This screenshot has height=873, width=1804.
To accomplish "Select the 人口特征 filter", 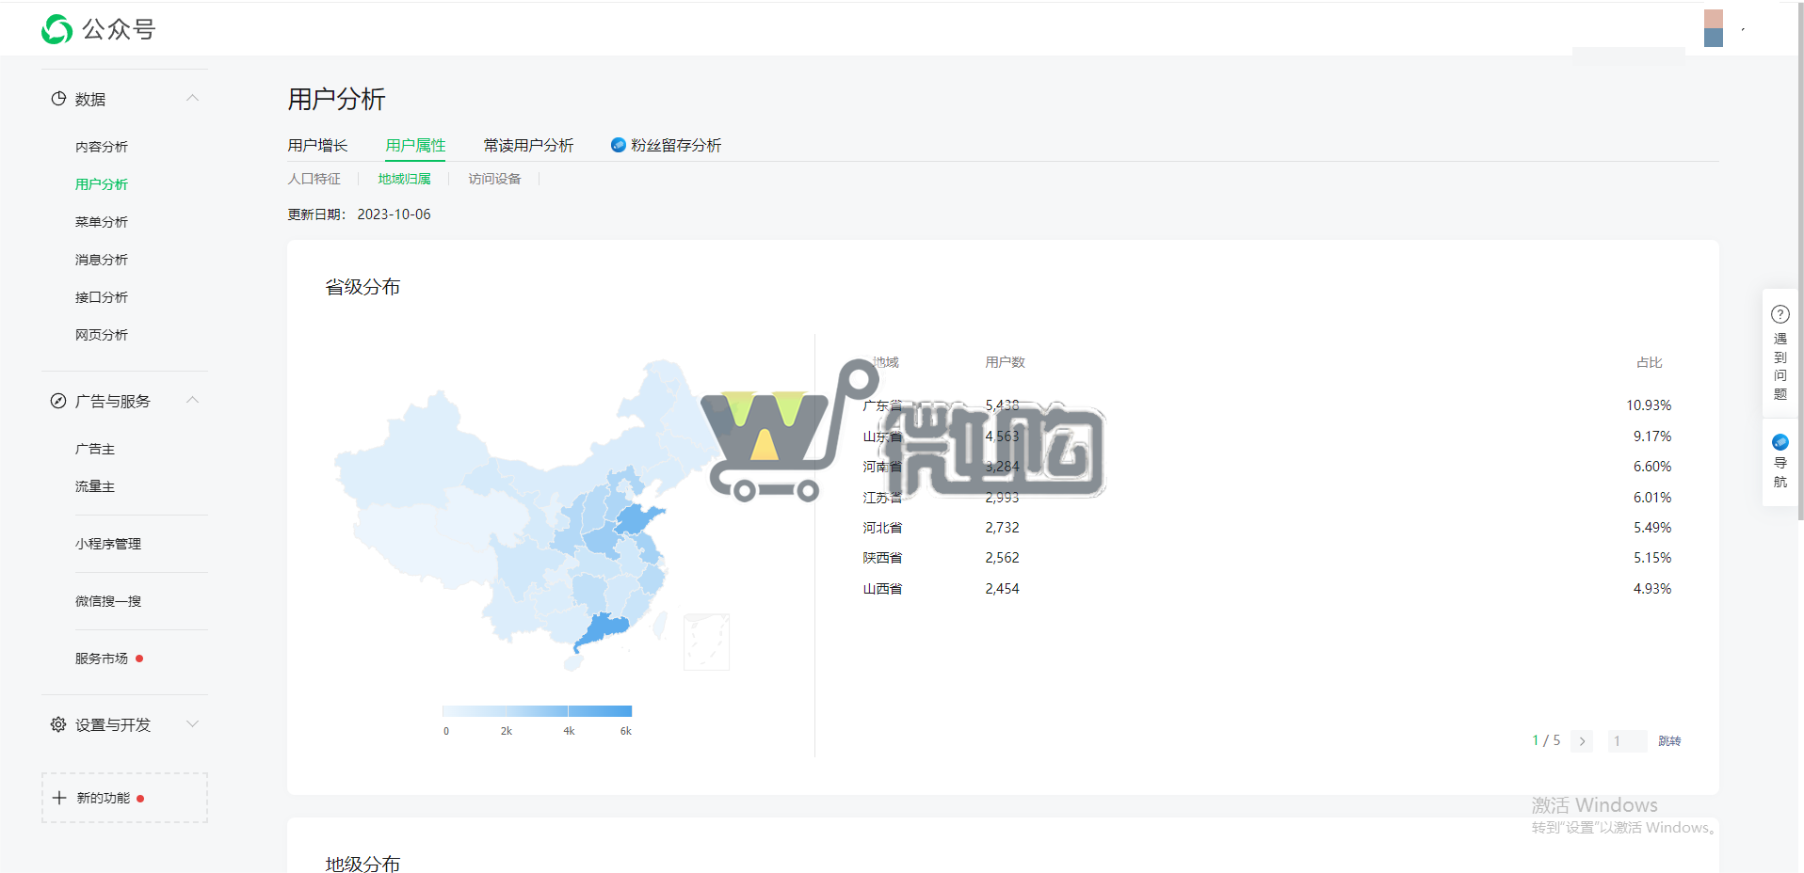I will click(314, 179).
